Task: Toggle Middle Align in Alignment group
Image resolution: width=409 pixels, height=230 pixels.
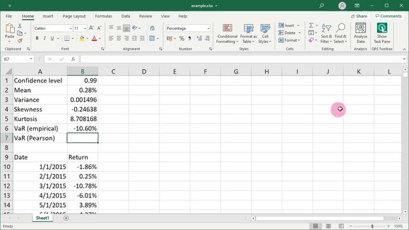Action: 119,28
